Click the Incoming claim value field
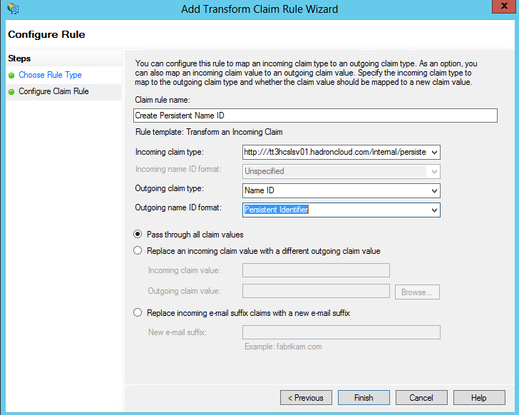The image size is (519, 415). [316, 270]
